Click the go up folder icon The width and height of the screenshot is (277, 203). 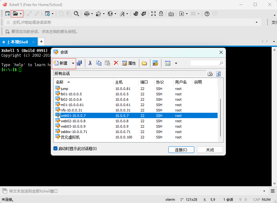tap(210, 74)
